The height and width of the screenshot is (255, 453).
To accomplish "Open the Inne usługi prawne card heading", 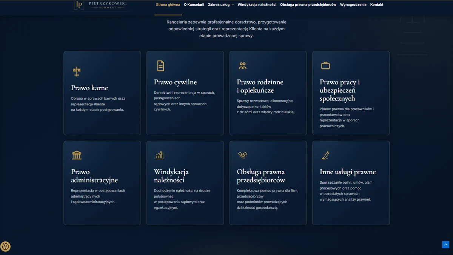I will (348, 172).
